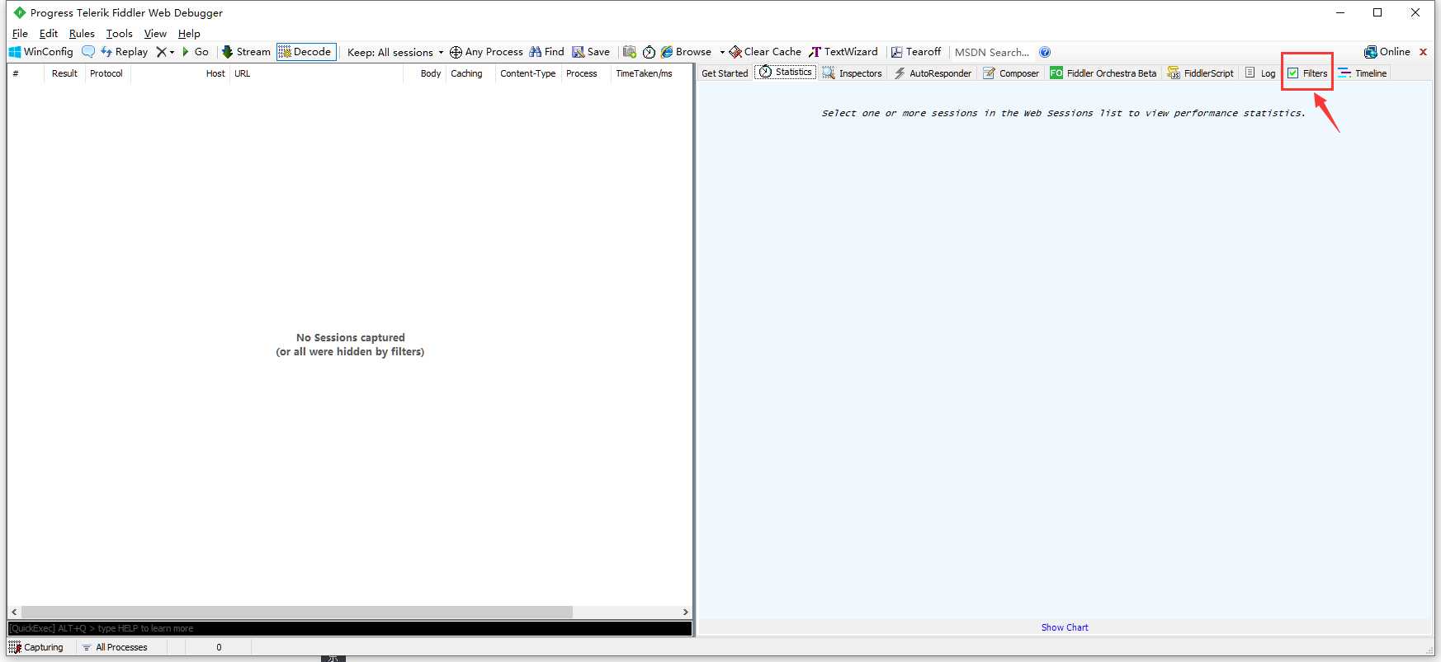
Task: Close the toolbar with red X
Action: [x=1423, y=52]
